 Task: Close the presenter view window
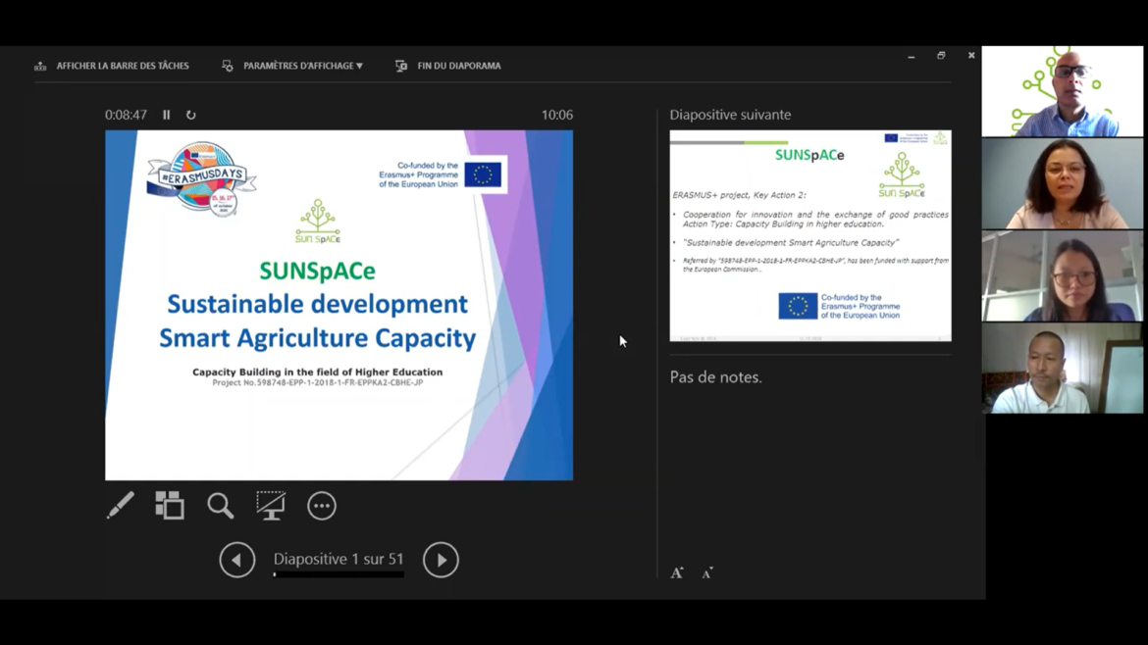point(971,56)
